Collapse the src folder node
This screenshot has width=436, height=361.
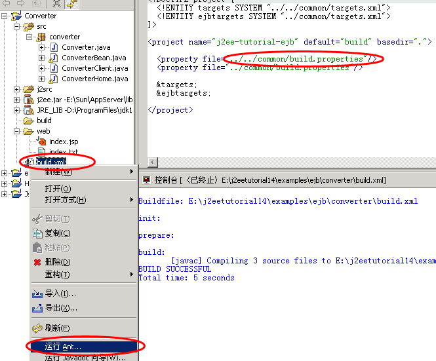click(x=16, y=26)
